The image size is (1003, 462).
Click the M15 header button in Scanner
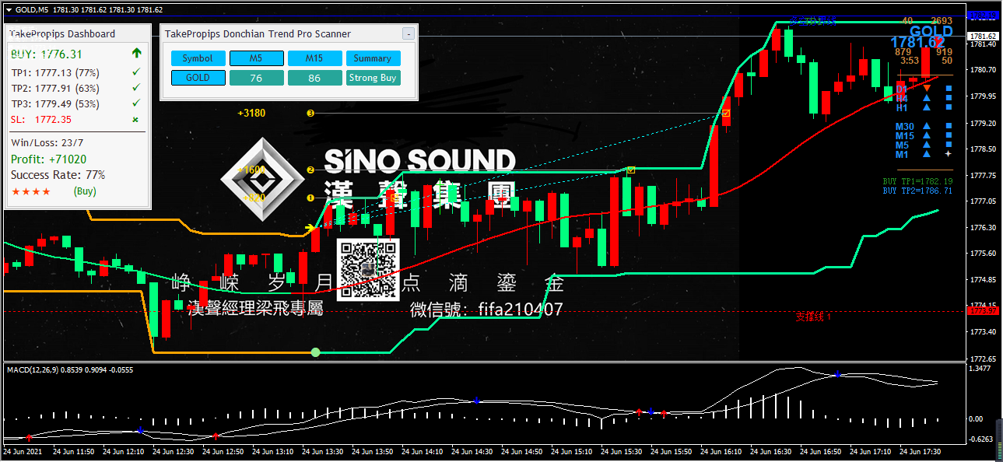314,58
